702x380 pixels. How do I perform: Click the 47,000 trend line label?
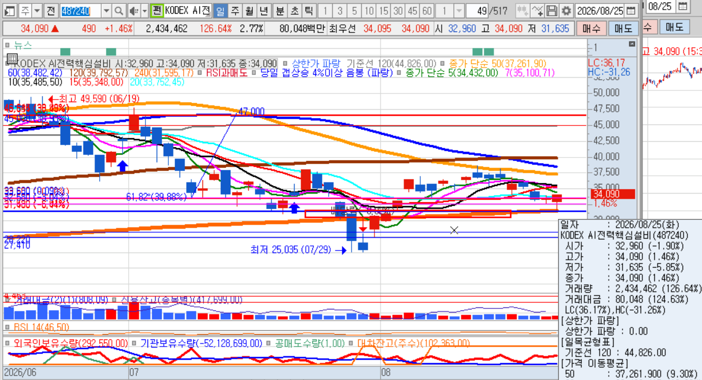[252, 112]
